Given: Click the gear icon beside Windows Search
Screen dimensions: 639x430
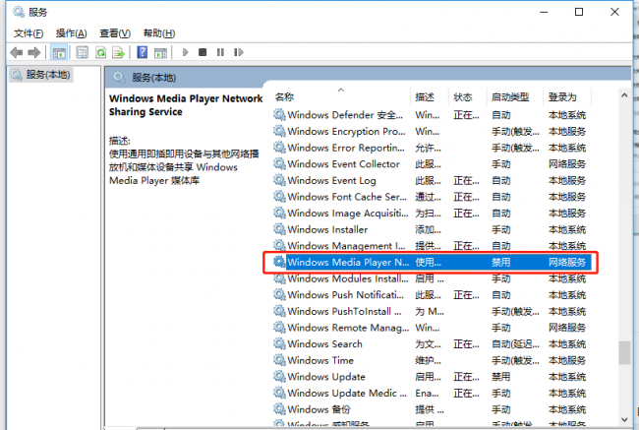Looking at the screenshot, I should (279, 343).
